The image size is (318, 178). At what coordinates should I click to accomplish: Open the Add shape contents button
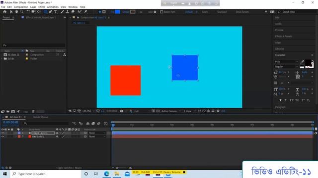click(155, 12)
